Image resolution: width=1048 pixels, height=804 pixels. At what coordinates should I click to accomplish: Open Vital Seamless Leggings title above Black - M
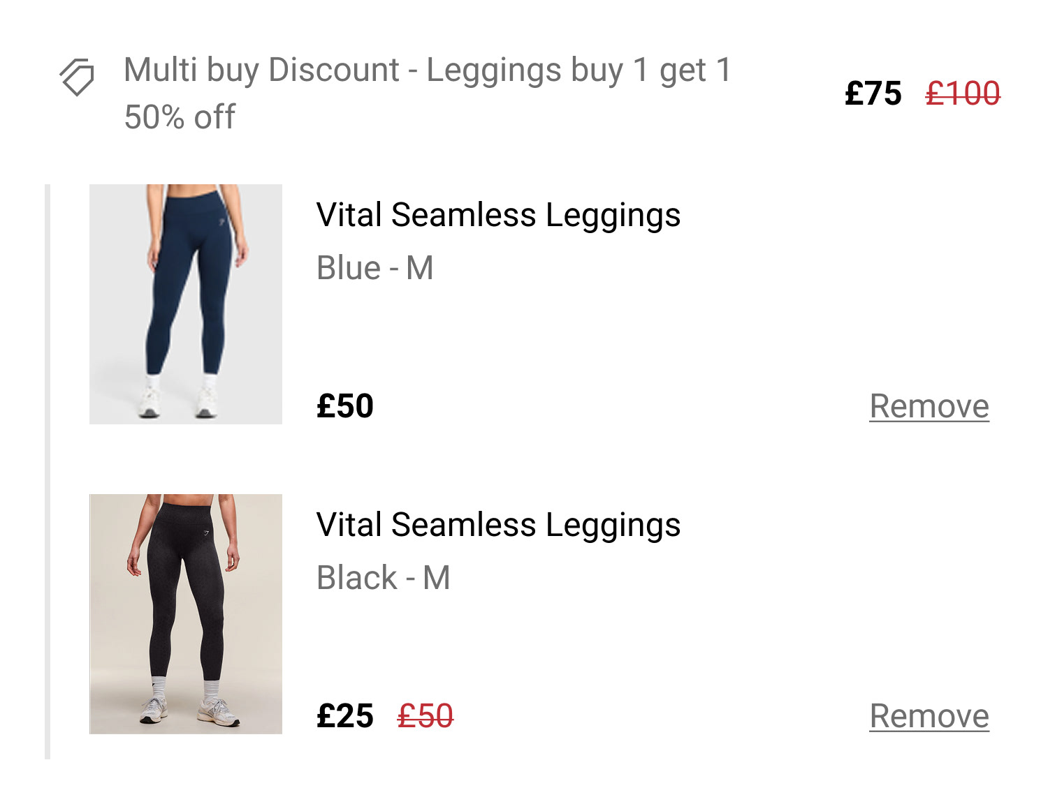pyautogui.click(x=498, y=525)
